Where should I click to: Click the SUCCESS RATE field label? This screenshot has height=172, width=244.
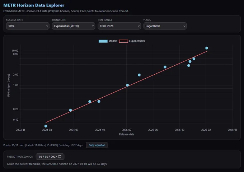[x=14, y=20]
